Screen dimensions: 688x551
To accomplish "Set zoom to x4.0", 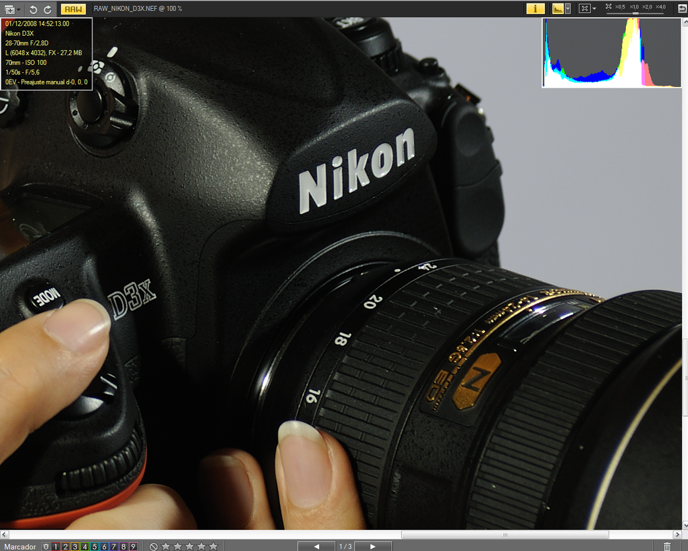I will click(661, 7).
